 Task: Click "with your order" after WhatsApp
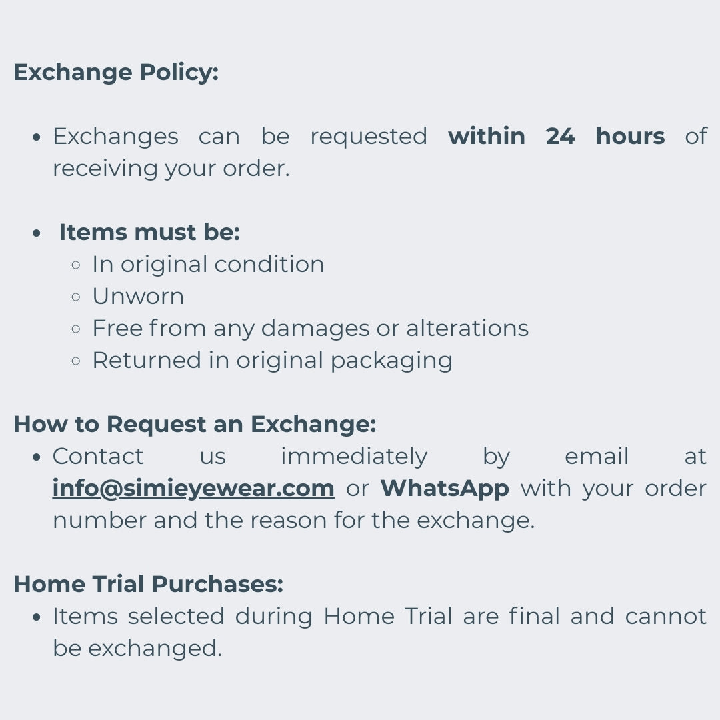point(613,489)
